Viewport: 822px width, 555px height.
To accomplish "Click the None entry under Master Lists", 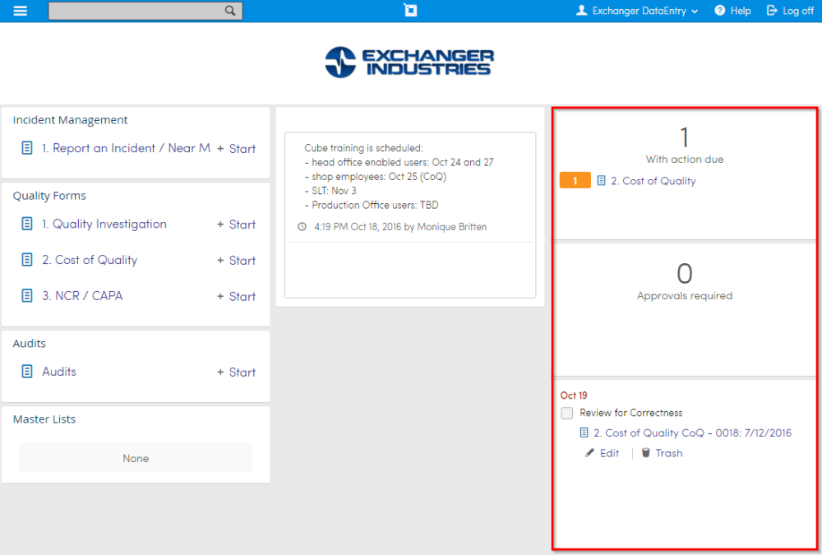I will (x=136, y=458).
